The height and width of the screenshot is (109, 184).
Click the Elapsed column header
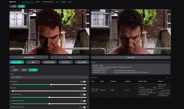131,81
